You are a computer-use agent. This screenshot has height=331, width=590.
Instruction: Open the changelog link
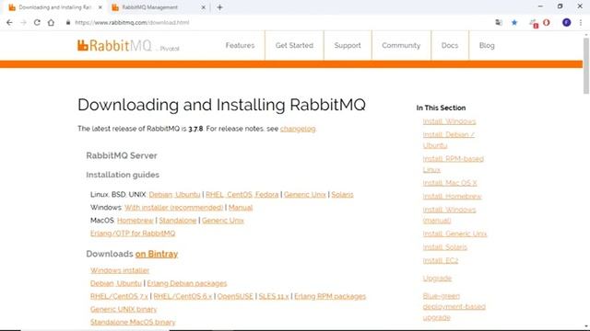[x=298, y=129]
